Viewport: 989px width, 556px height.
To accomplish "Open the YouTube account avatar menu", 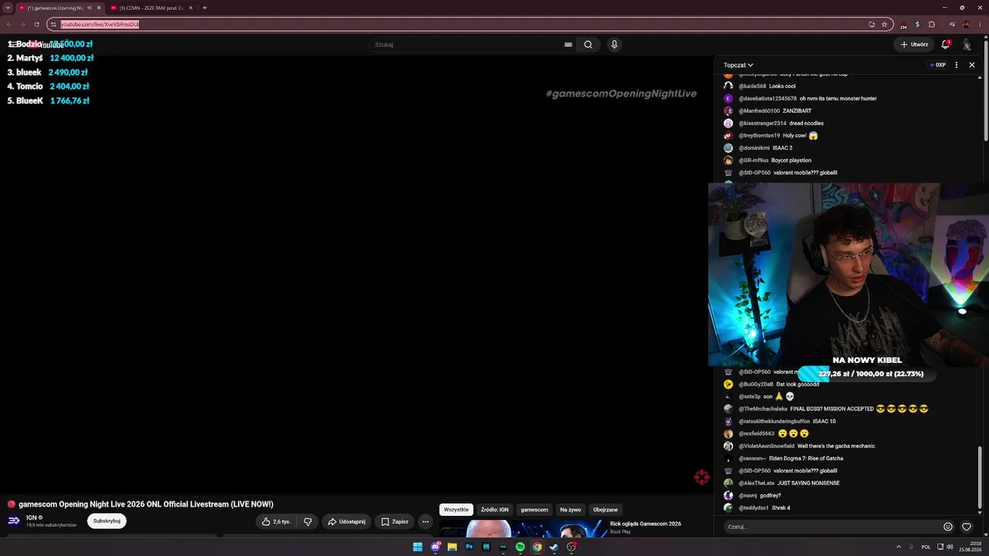I will pos(967,45).
